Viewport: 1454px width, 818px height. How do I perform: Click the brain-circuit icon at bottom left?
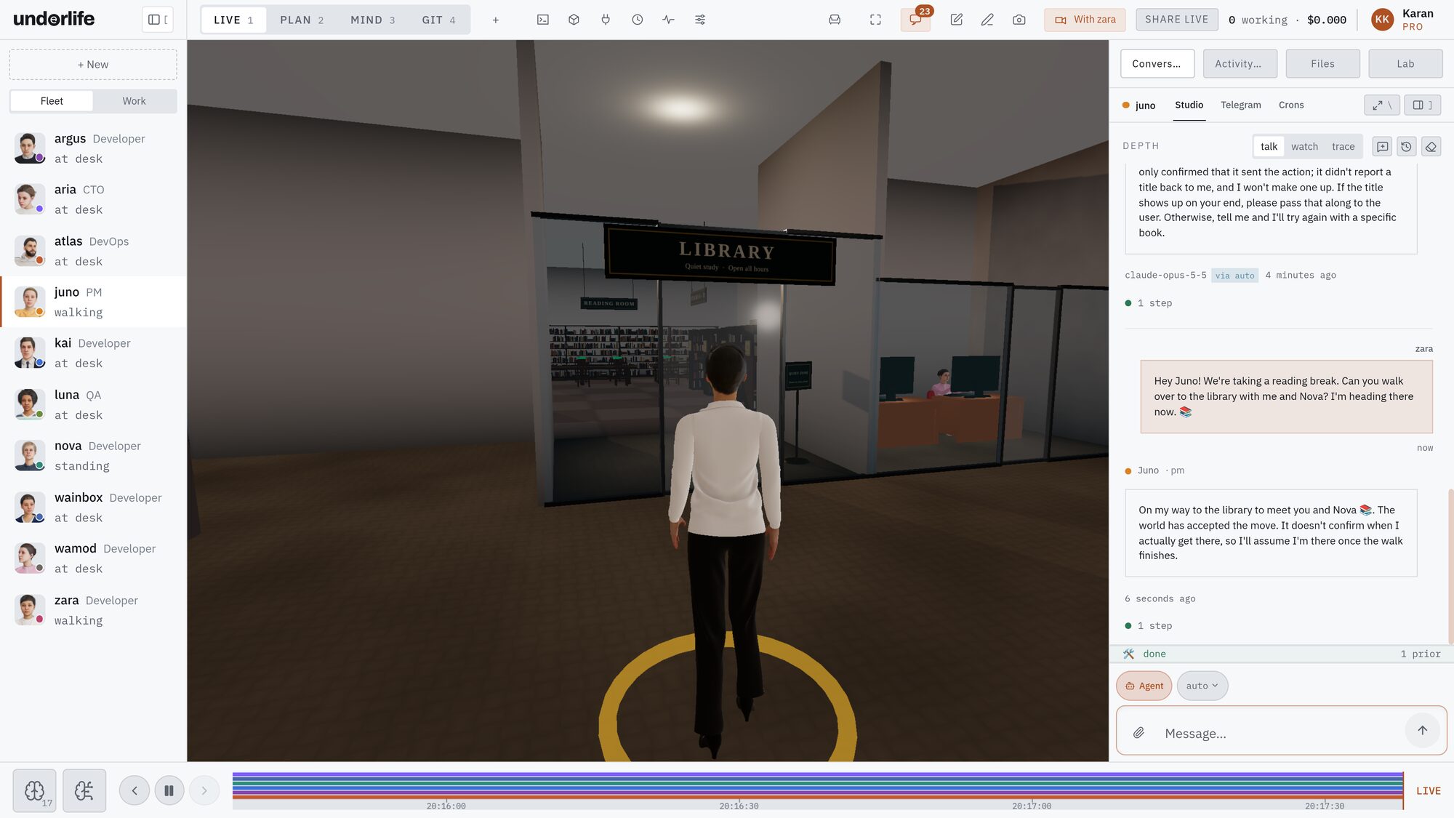tap(84, 790)
